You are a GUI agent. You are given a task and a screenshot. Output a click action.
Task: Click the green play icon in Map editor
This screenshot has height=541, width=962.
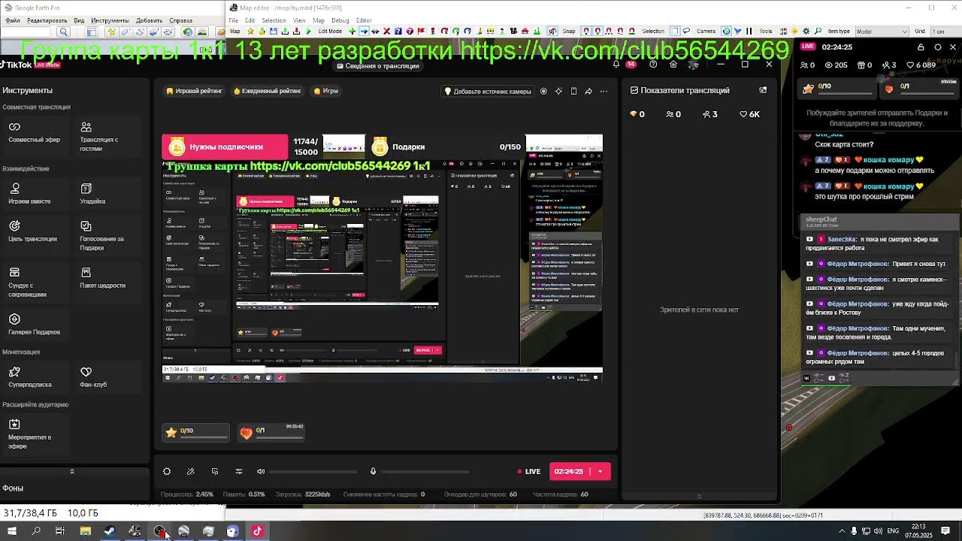pos(308,32)
